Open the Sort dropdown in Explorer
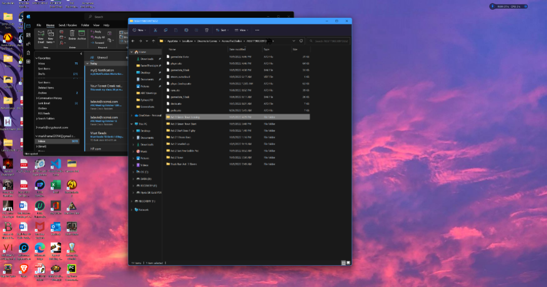 coord(222,30)
